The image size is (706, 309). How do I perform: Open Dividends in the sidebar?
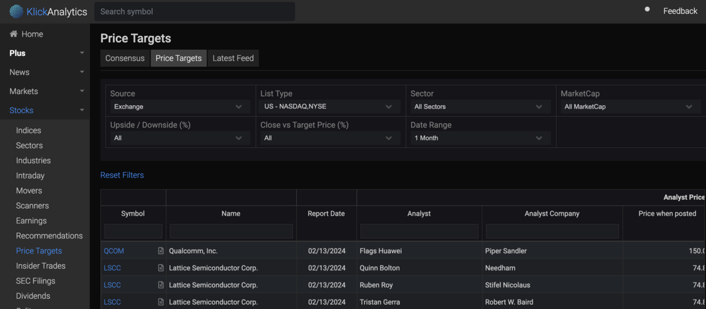pyautogui.click(x=33, y=296)
